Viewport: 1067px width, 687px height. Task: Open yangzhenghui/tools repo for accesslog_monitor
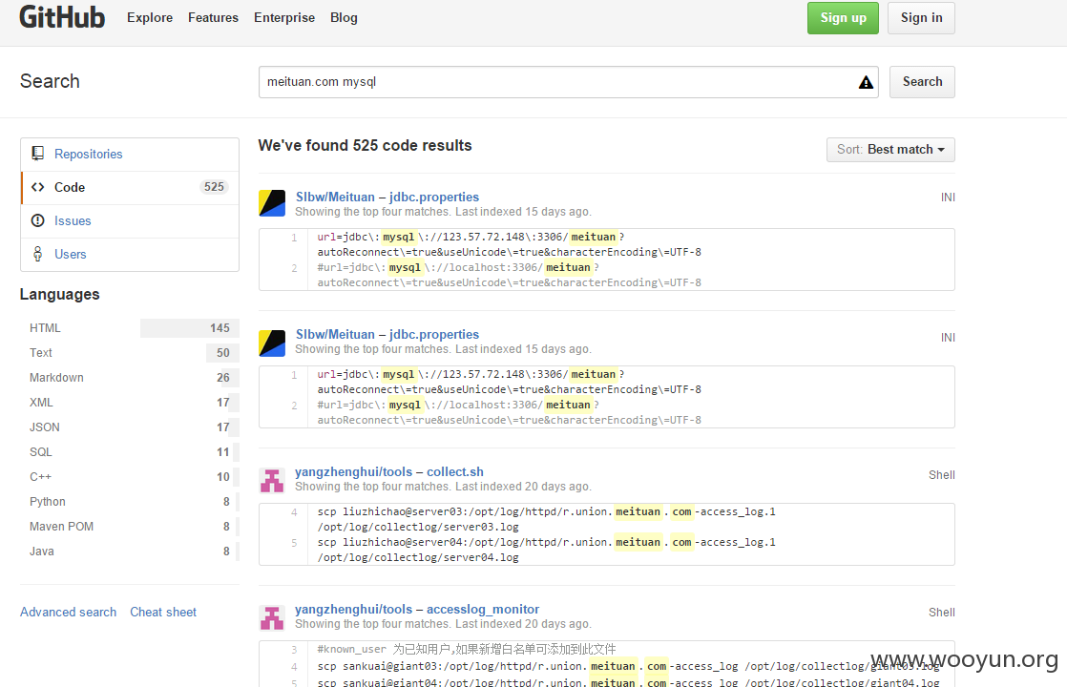pos(354,609)
